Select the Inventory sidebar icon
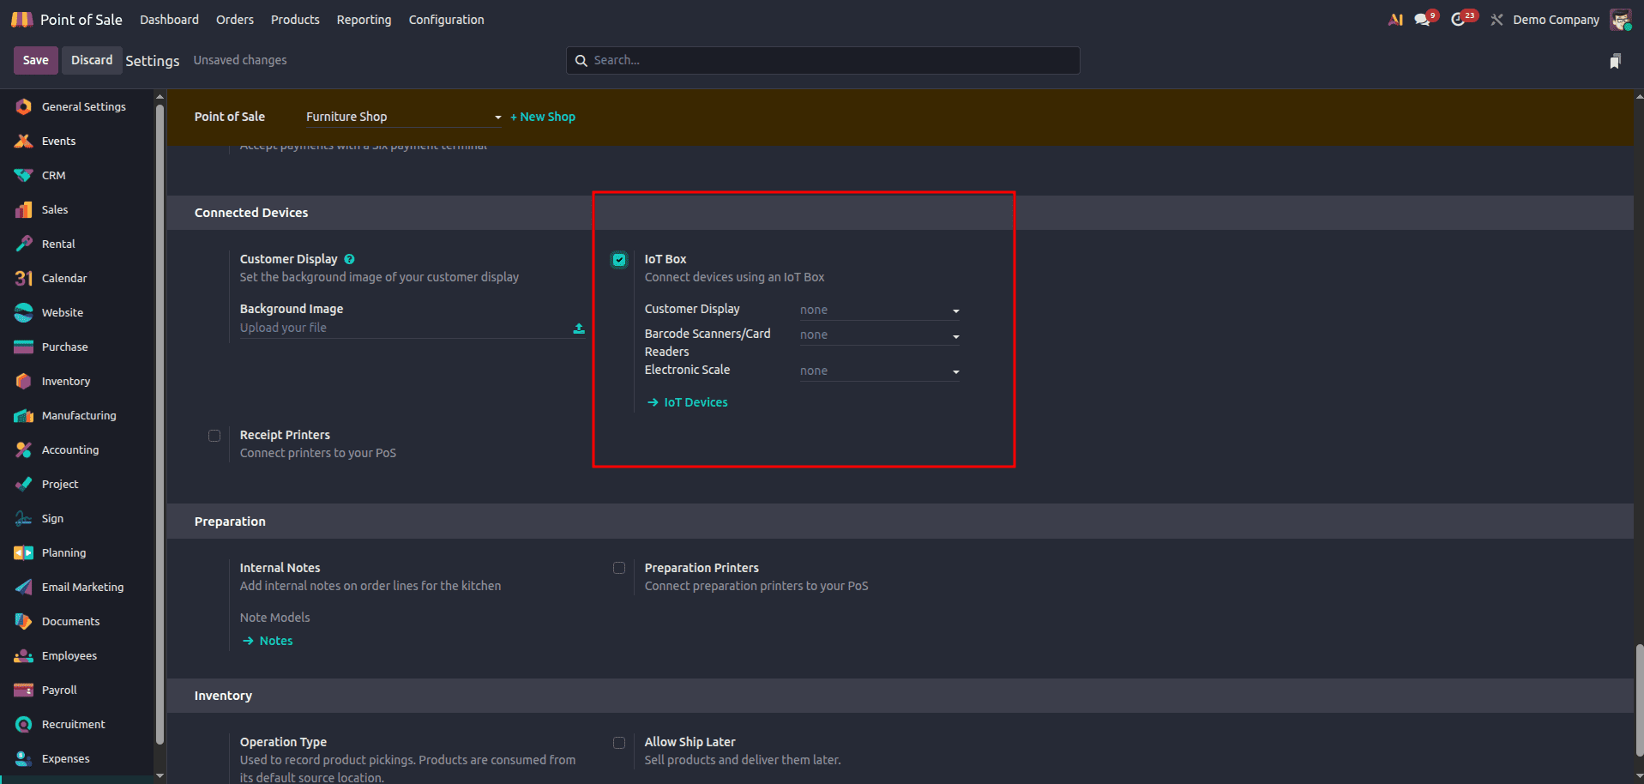Viewport: 1644px width, 784px height. 24,381
